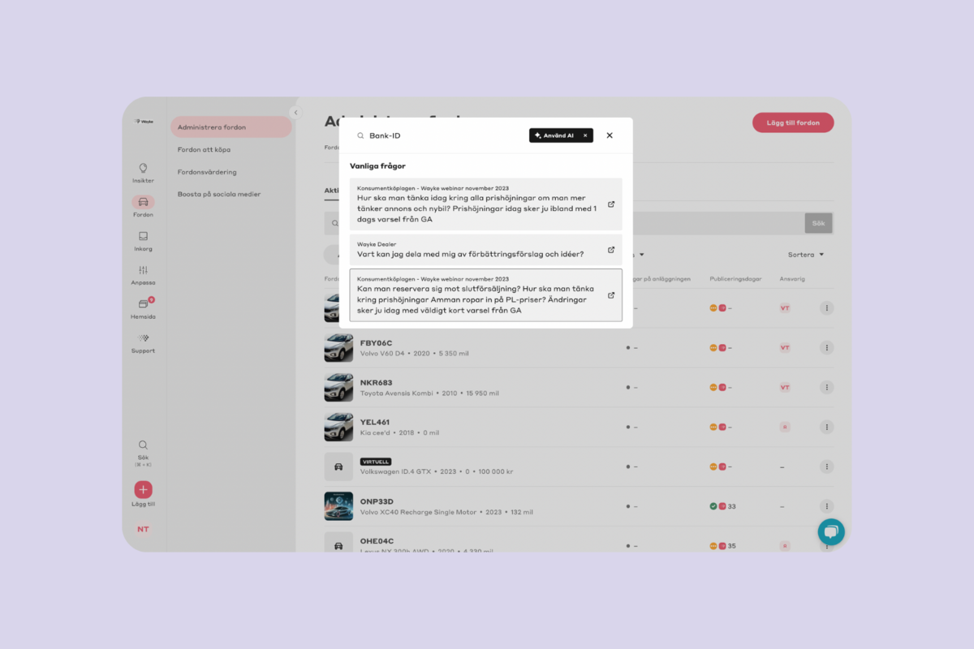Collapse the sidebar submenu with the chevron
974x649 pixels.
(295, 113)
